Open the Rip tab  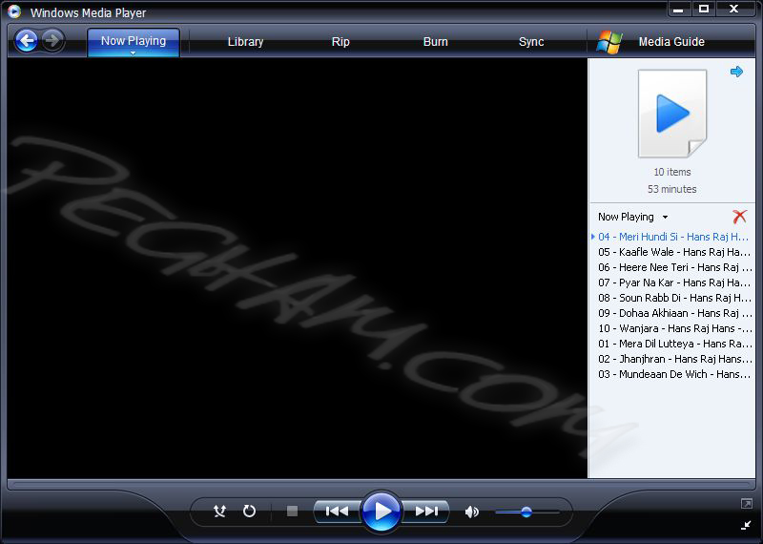tap(340, 42)
